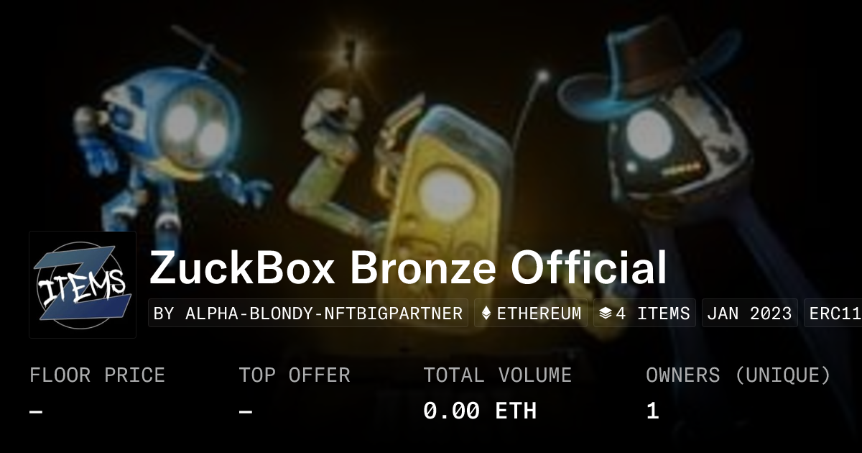Click the stacked layers items icon
Screen dimensions: 862x453
tap(606, 314)
